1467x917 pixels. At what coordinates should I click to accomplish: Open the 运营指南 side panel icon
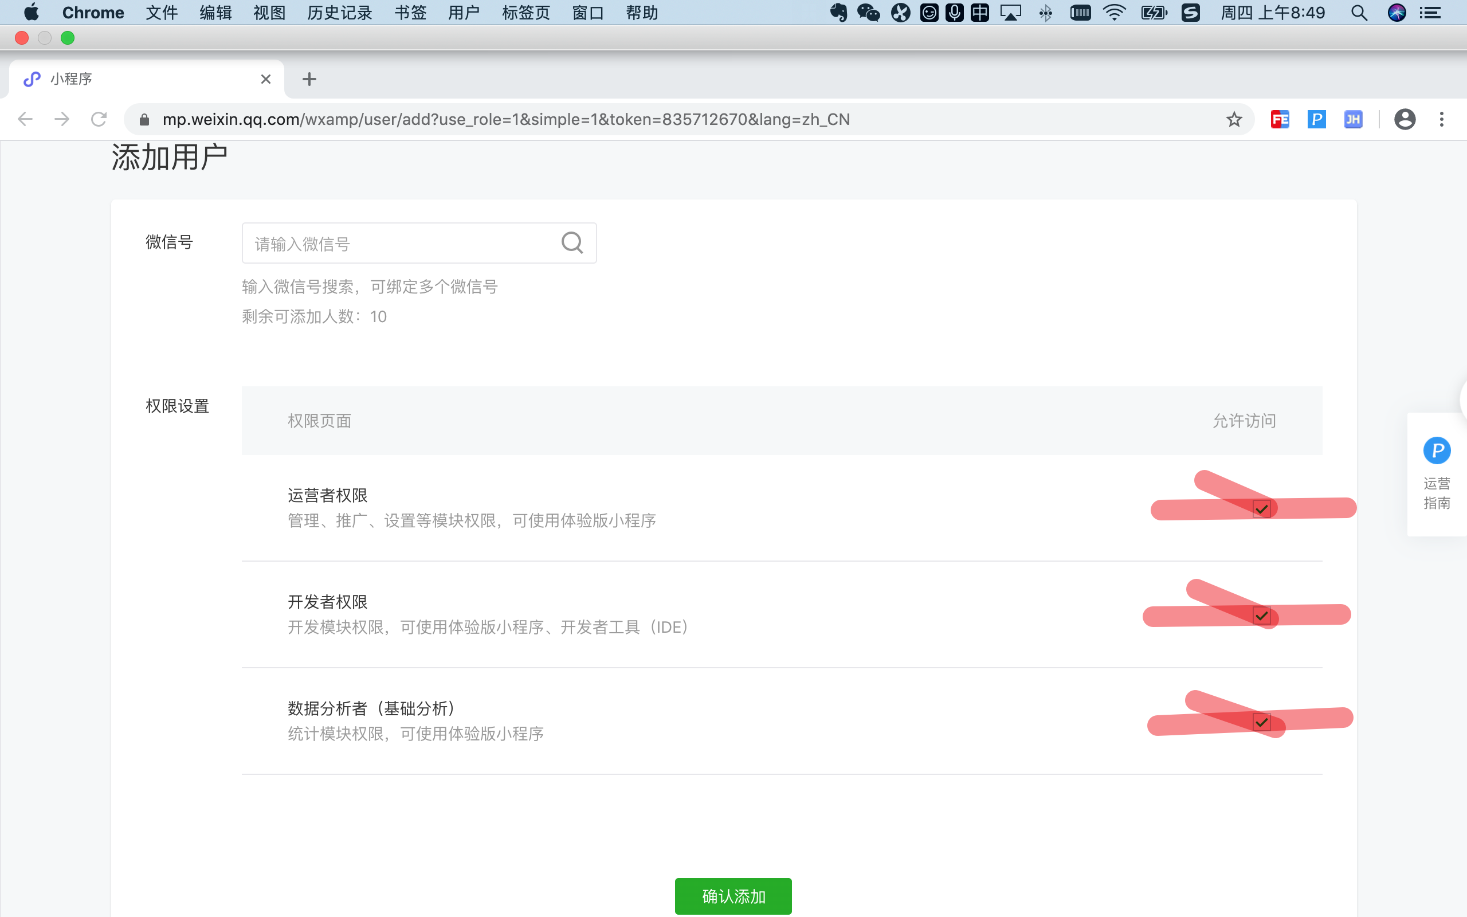(1436, 450)
